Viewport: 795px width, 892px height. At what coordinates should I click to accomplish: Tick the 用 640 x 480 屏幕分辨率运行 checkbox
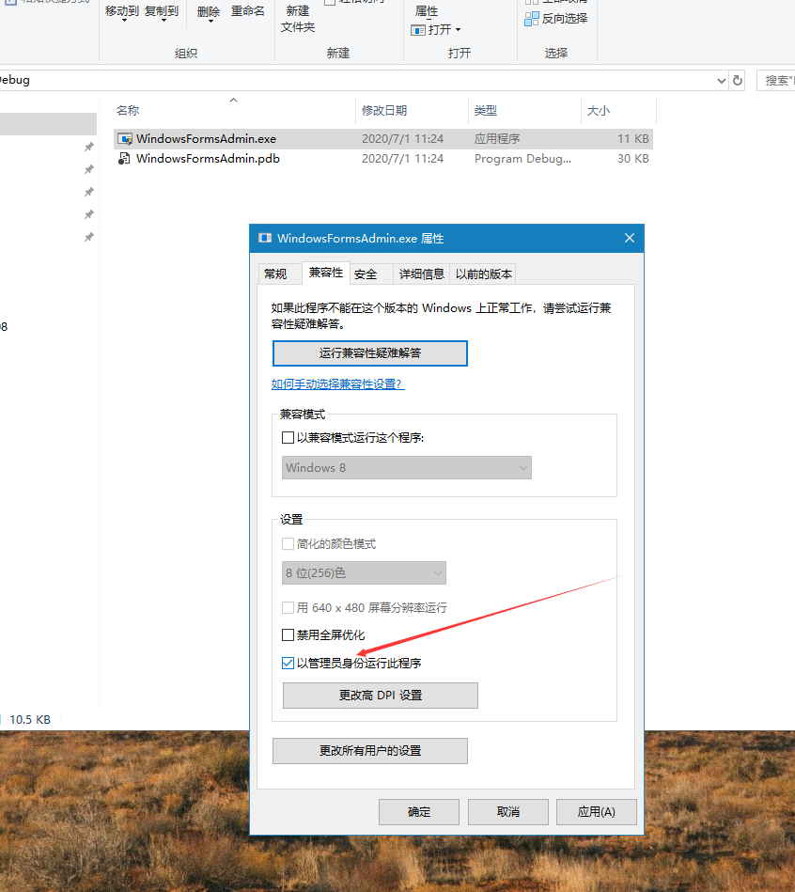[x=288, y=607]
